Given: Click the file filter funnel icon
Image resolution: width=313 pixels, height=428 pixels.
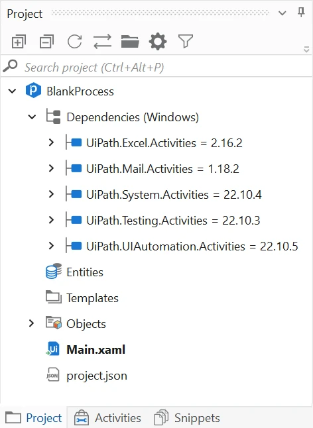Looking at the screenshot, I should coord(186,42).
